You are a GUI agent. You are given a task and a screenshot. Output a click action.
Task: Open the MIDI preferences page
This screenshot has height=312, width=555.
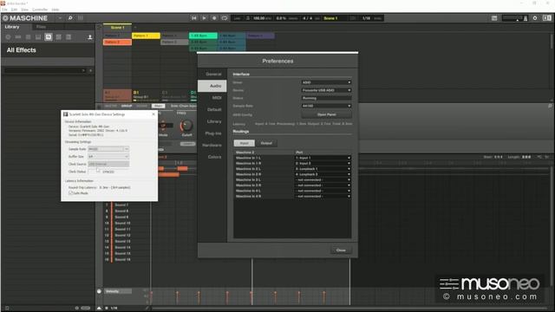pos(212,98)
